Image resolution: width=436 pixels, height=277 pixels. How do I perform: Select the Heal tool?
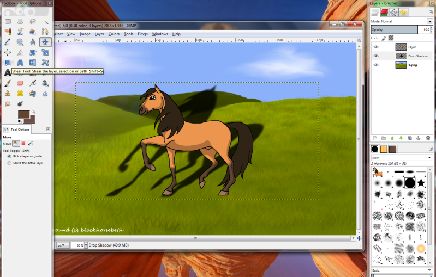(x=20, y=93)
